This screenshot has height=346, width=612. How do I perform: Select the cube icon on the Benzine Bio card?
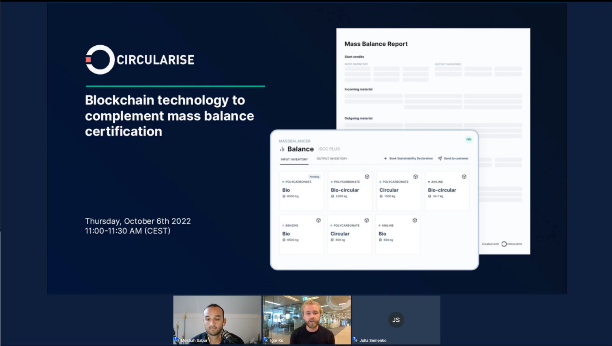pyautogui.click(x=318, y=220)
